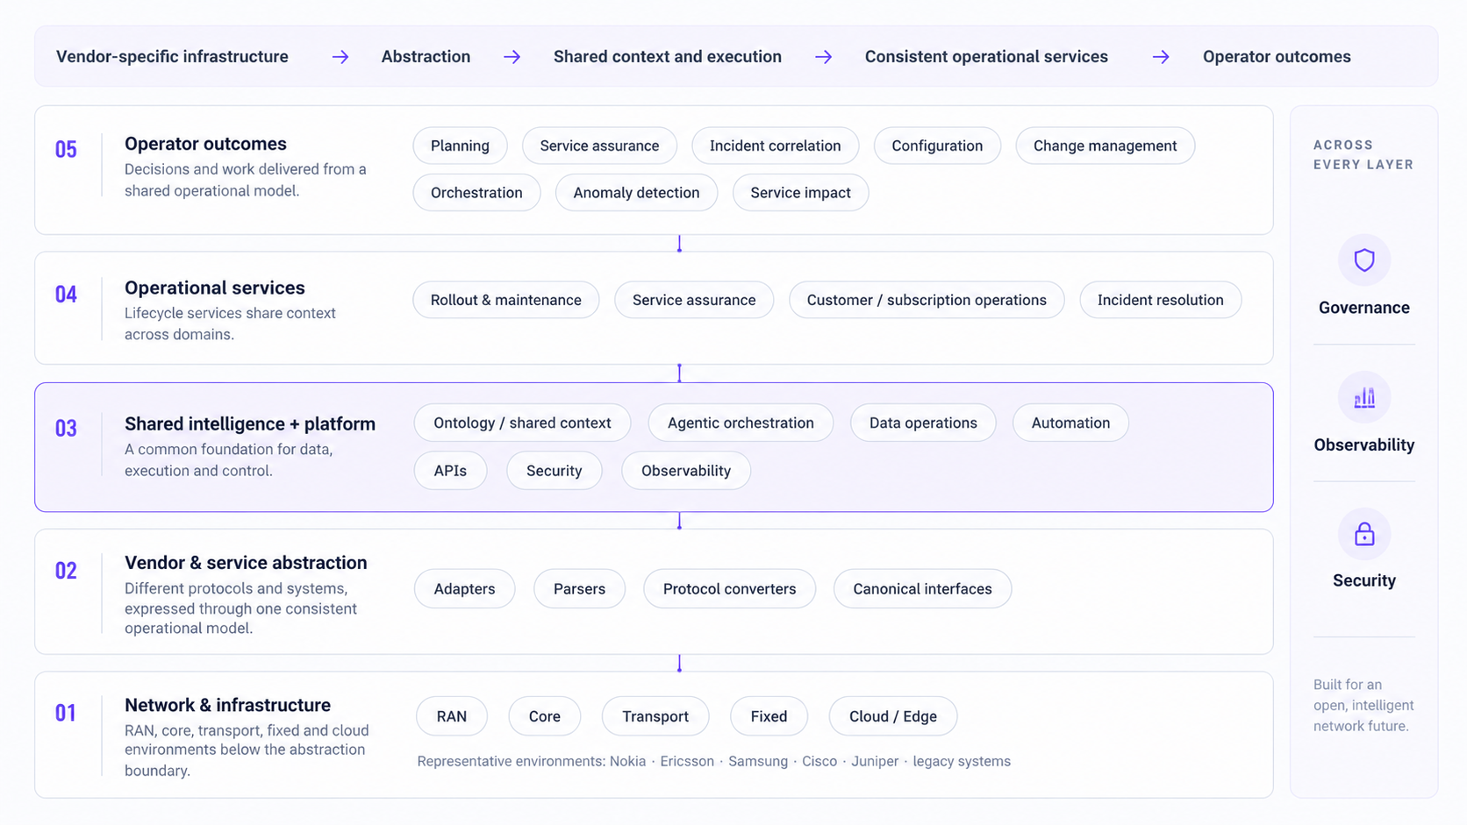Viewport: 1467px width, 825px height.
Task: Select the Rollout & maintenance chip
Action: coord(505,300)
